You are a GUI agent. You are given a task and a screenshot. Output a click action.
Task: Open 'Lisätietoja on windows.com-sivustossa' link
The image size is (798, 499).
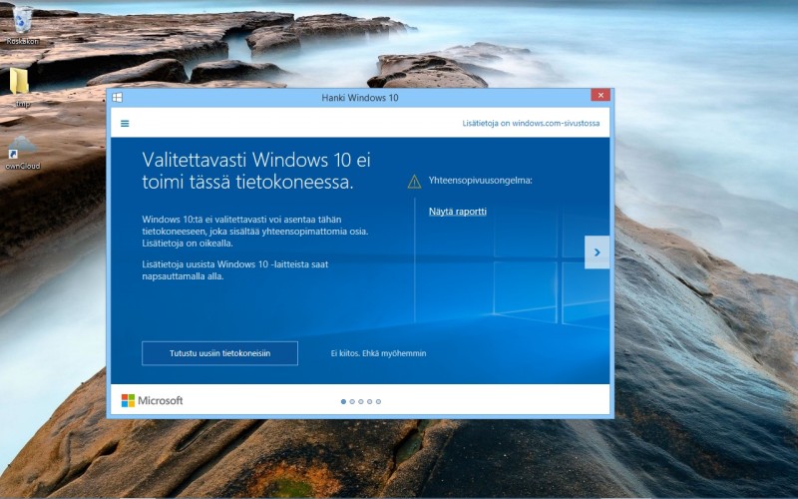point(531,124)
